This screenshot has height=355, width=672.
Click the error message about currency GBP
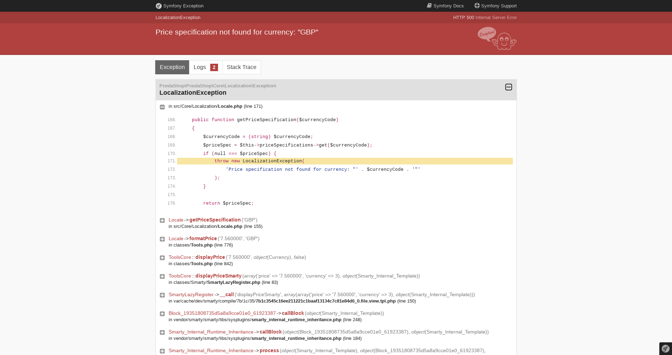[237, 32]
